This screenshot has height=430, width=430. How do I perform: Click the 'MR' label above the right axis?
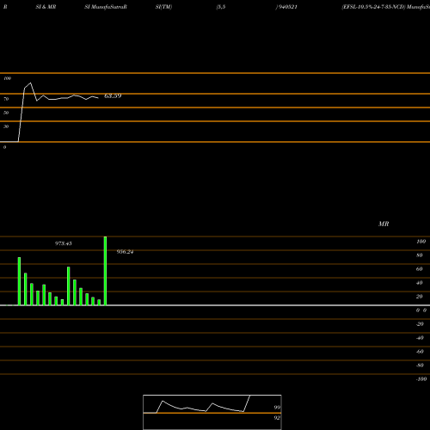point(384,224)
